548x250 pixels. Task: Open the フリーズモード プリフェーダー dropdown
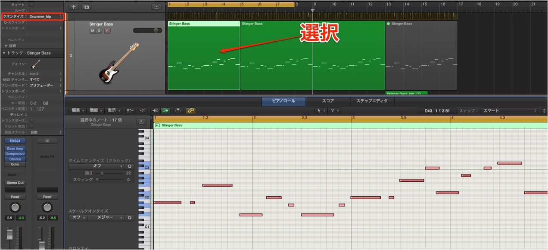point(45,85)
